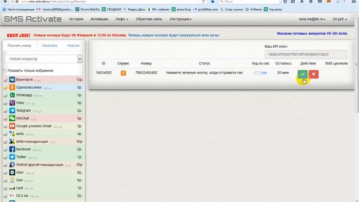Open Почта Mail.Ru bookmark

click(88, 10)
